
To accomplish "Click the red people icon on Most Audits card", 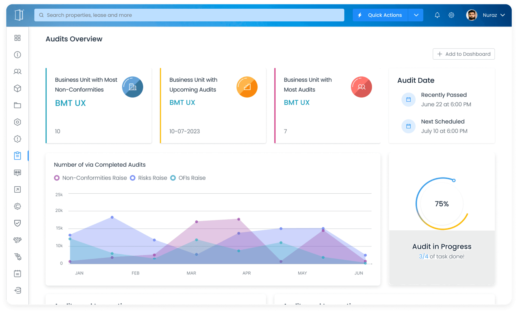I will (361, 87).
